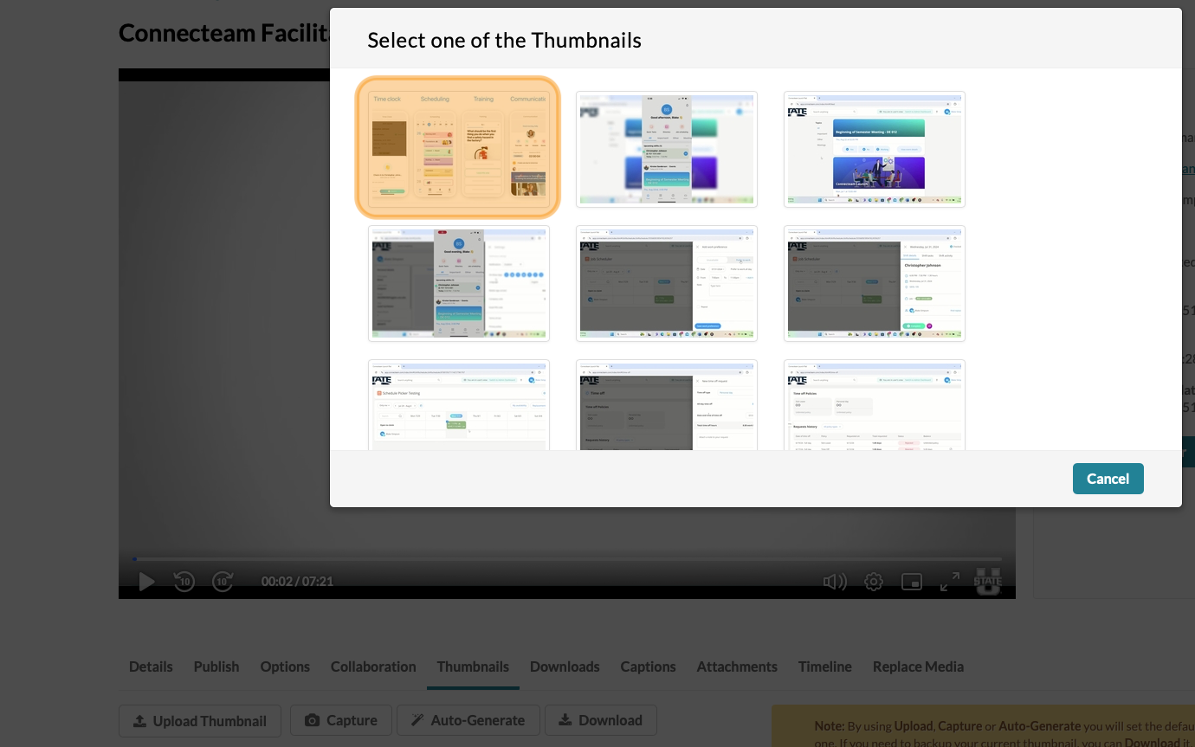Open the playback settings gear
This screenshot has width=1195, height=747.
(873, 581)
